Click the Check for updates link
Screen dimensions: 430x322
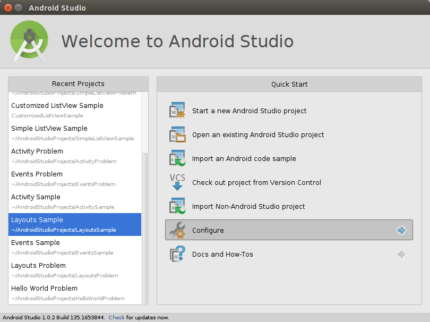click(x=116, y=317)
